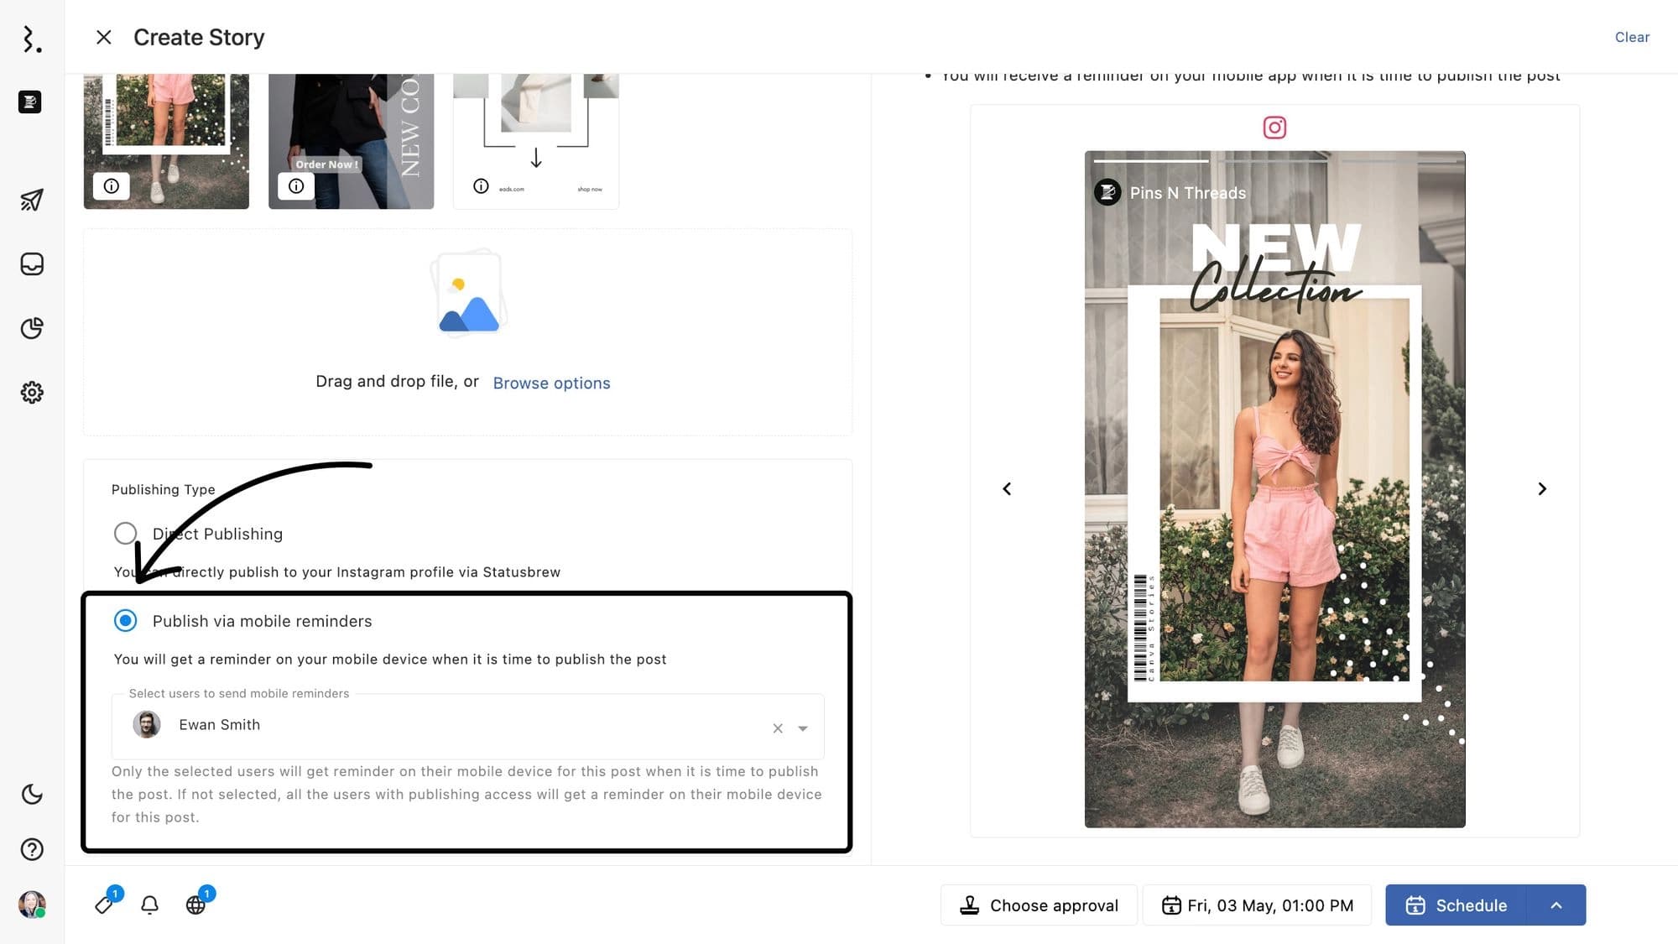Toggle the notification bell icon
The width and height of the screenshot is (1678, 944).
(x=151, y=904)
